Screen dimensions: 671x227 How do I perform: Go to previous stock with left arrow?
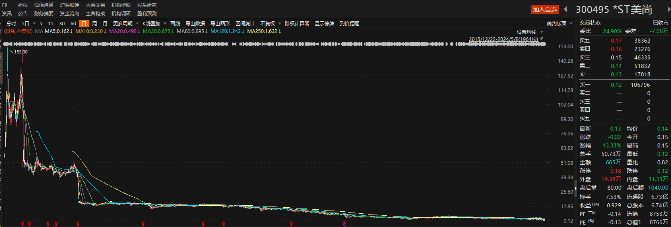pos(566,9)
